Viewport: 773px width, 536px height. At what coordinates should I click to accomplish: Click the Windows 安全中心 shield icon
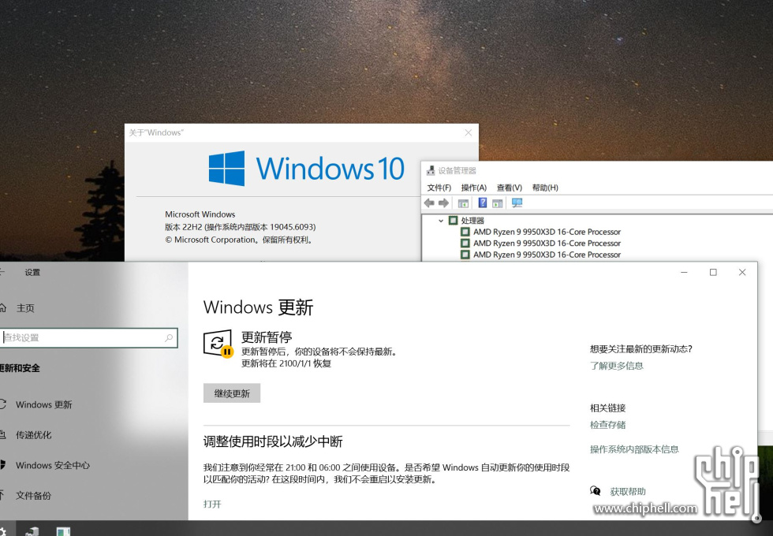tap(2, 465)
